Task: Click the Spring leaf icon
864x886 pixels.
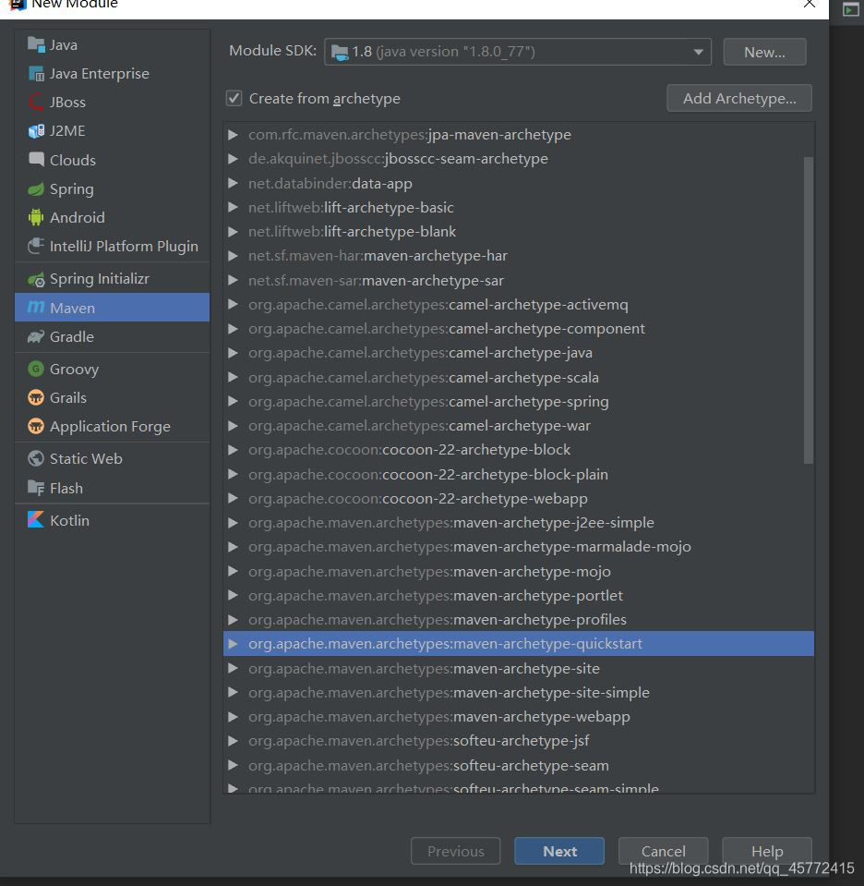Action: point(36,188)
